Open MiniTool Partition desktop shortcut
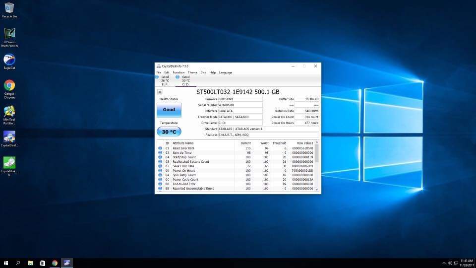476x268 pixels. (x=9, y=115)
